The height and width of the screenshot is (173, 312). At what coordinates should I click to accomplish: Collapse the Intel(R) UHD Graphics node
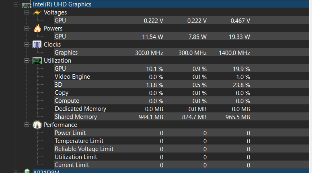16,4
